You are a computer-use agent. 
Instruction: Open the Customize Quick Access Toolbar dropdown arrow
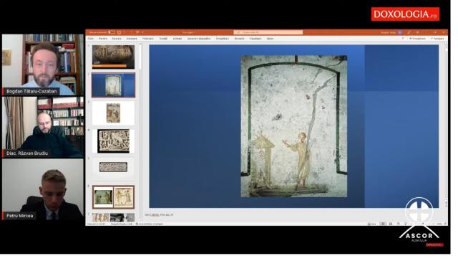[143, 32]
